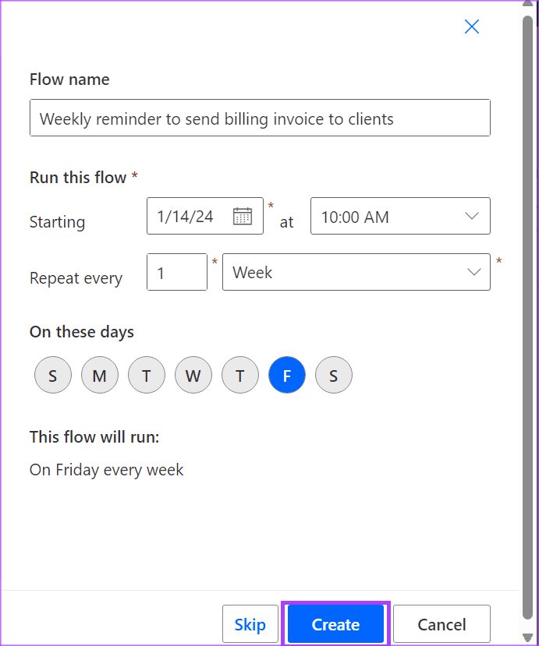Close the flow dialog with the X icon
Viewport: 539px width, 646px height.
tap(471, 27)
